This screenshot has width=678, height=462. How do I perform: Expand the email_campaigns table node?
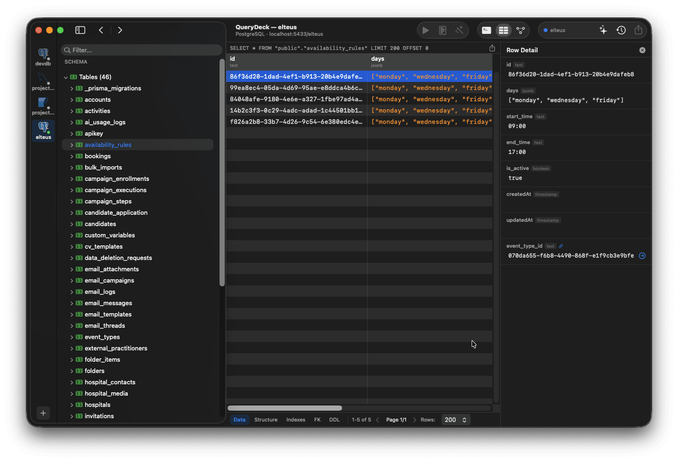click(72, 281)
